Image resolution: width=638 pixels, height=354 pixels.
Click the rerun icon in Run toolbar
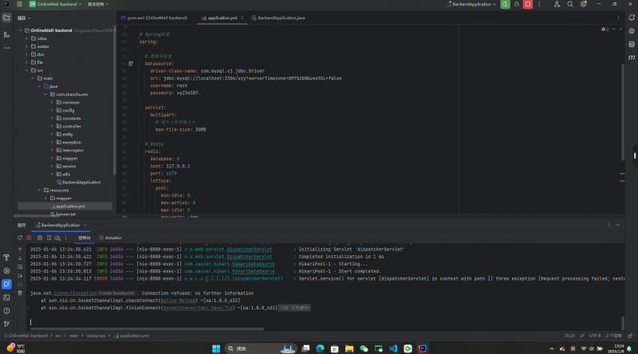coord(20,238)
